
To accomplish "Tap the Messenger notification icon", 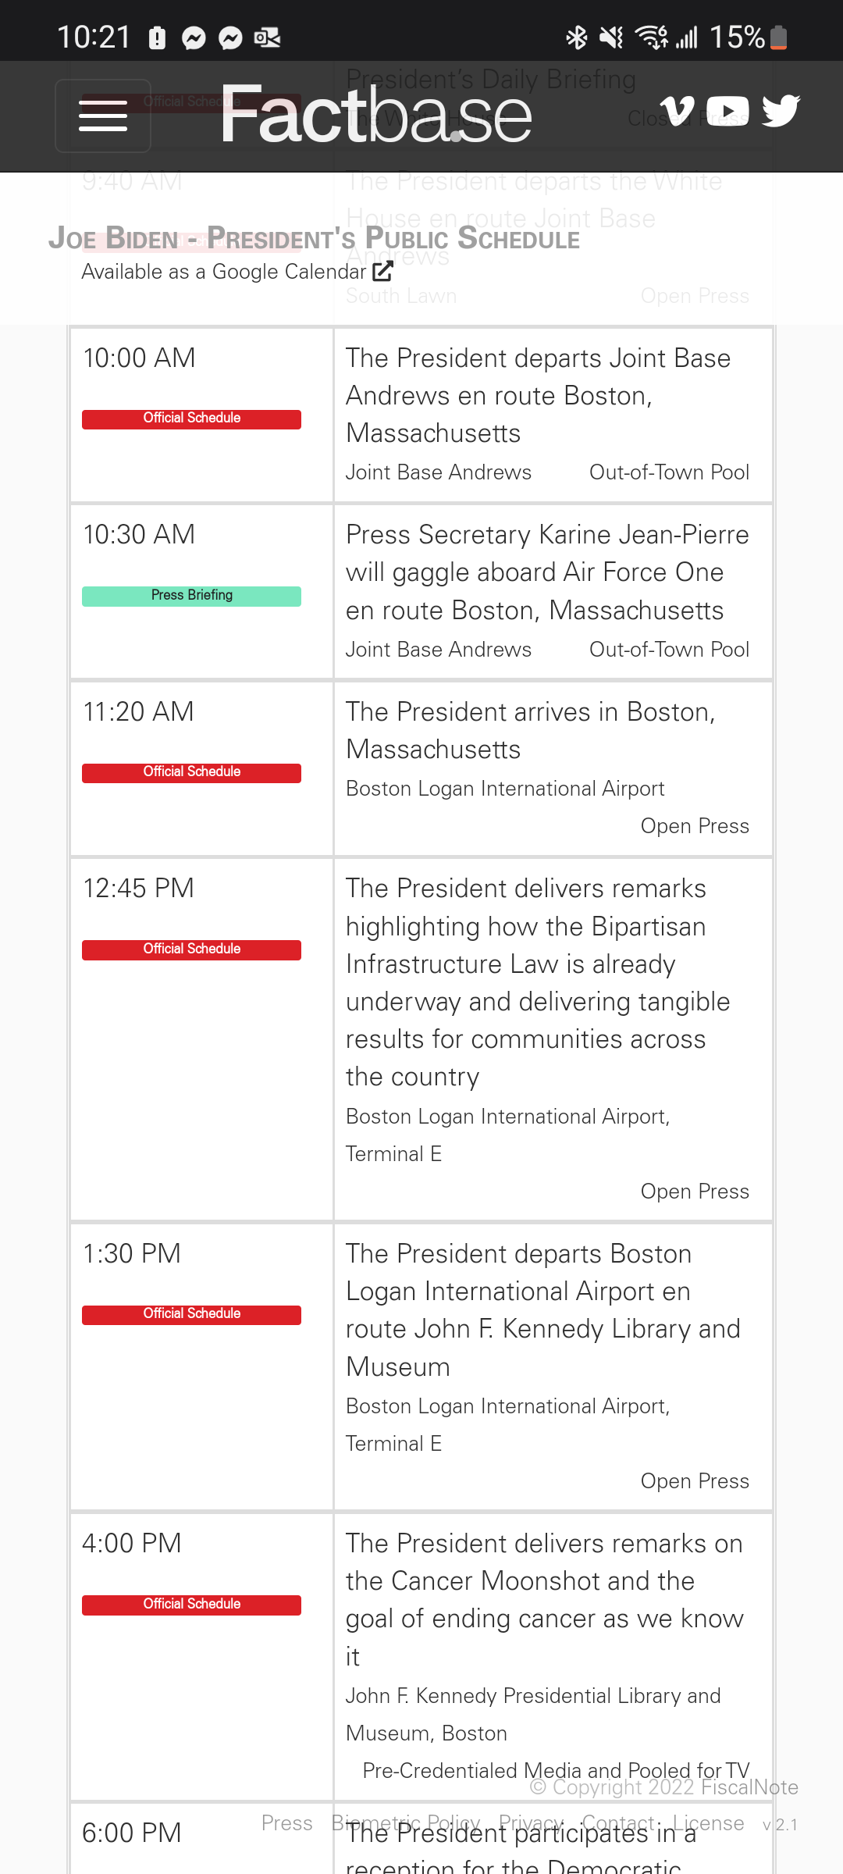I will click(194, 37).
